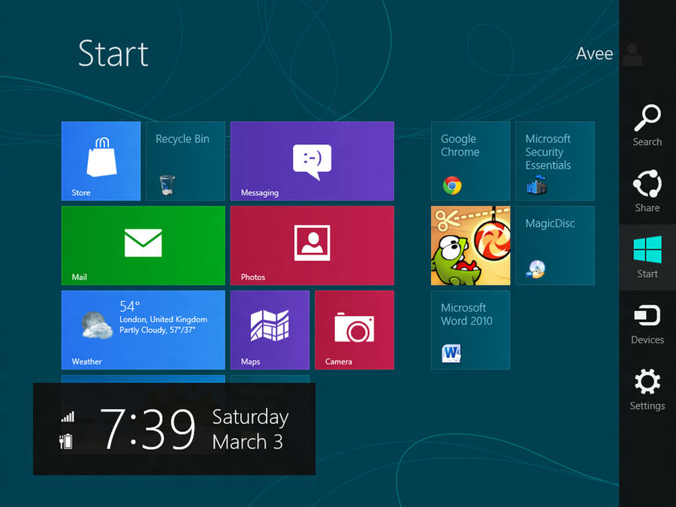676x507 pixels.
Task: Open the Store tile
Action: pyautogui.click(x=101, y=161)
